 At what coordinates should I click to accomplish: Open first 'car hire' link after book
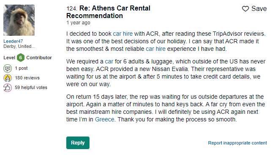(x=123, y=34)
